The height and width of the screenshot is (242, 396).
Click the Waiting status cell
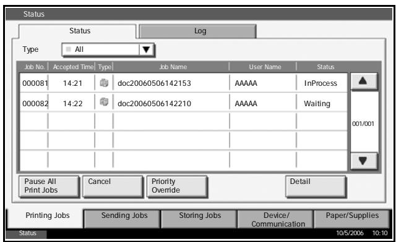[x=317, y=104]
